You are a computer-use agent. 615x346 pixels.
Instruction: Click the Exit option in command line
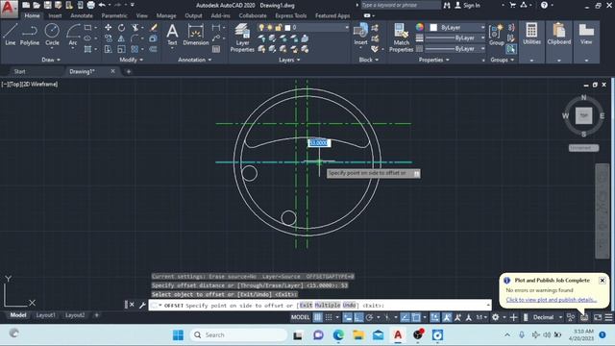(x=306, y=305)
